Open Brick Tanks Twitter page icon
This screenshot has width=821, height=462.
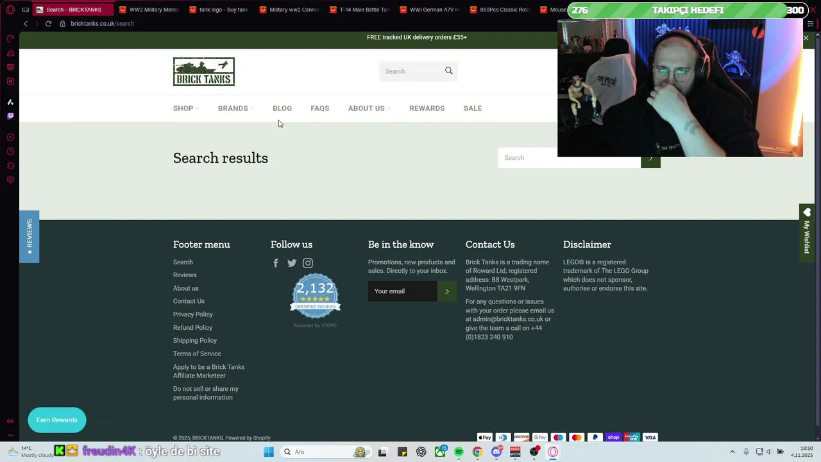292,263
